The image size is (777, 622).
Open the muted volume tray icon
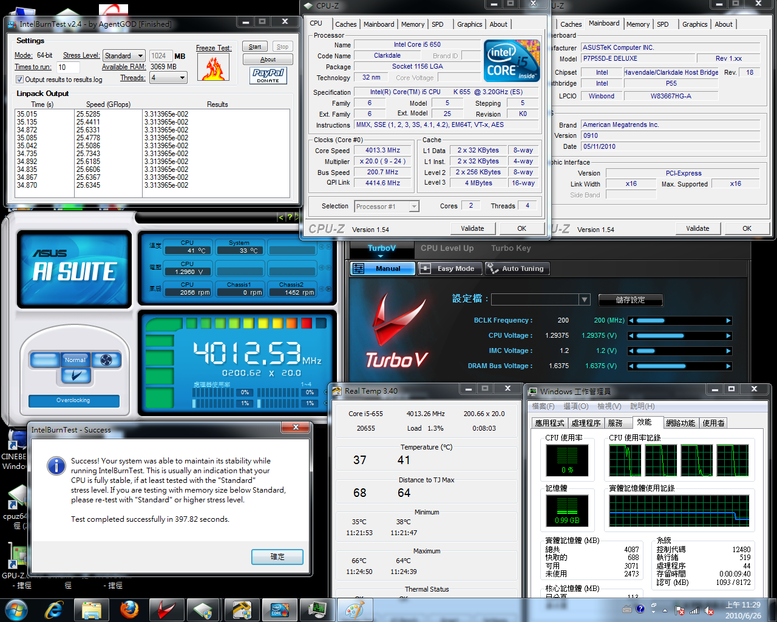coord(708,610)
